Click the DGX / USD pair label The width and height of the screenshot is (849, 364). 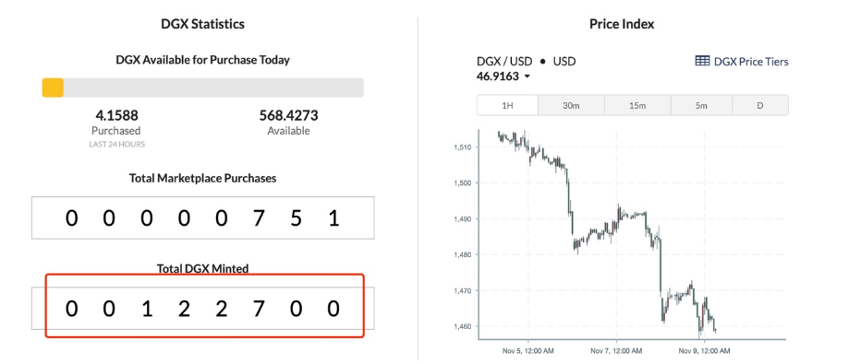click(504, 62)
